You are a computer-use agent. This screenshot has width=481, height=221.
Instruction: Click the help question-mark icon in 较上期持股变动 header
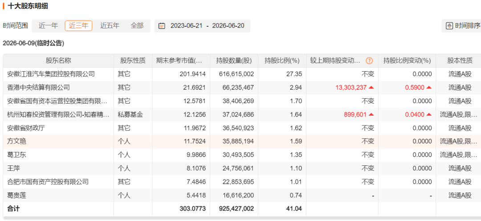[369, 60]
